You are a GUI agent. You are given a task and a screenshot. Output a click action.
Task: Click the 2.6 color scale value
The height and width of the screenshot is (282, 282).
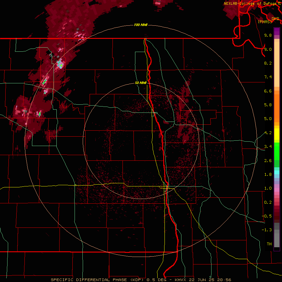point(268,161)
